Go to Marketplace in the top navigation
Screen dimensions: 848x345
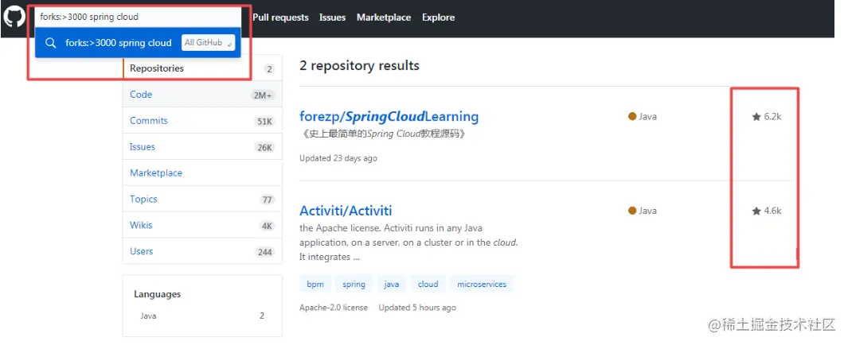(384, 17)
